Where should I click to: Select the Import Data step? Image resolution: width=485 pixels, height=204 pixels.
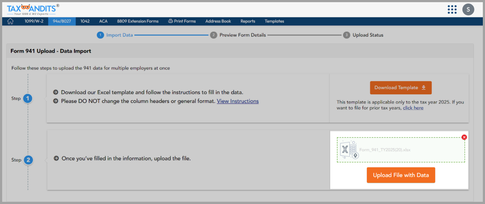pos(115,35)
